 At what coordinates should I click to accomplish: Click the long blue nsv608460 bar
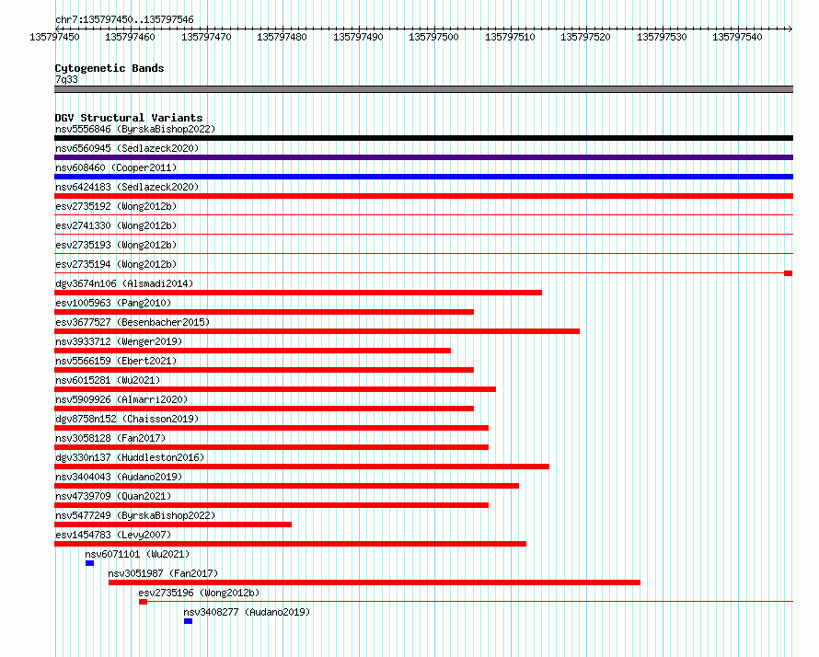click(423, 177)
